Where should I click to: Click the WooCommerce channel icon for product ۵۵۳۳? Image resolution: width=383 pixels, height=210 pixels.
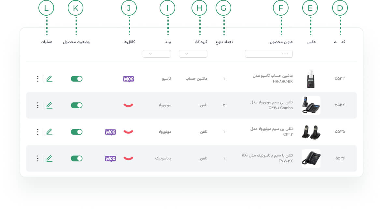[x=128, y=79]
